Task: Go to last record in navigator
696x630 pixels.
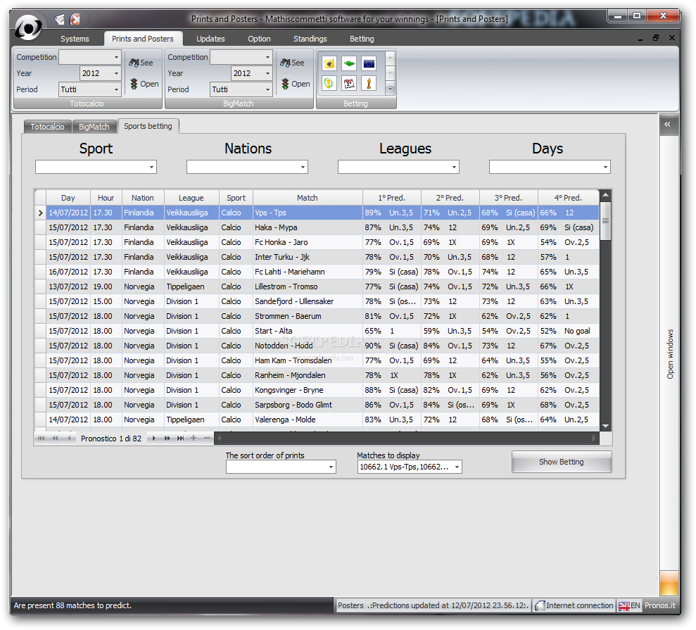Action: click(x=180, y=439)
